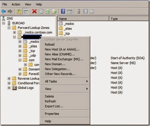150x126 pixels.
Task: Click the Global Logs icon in tree
Action: pos(14,88)
